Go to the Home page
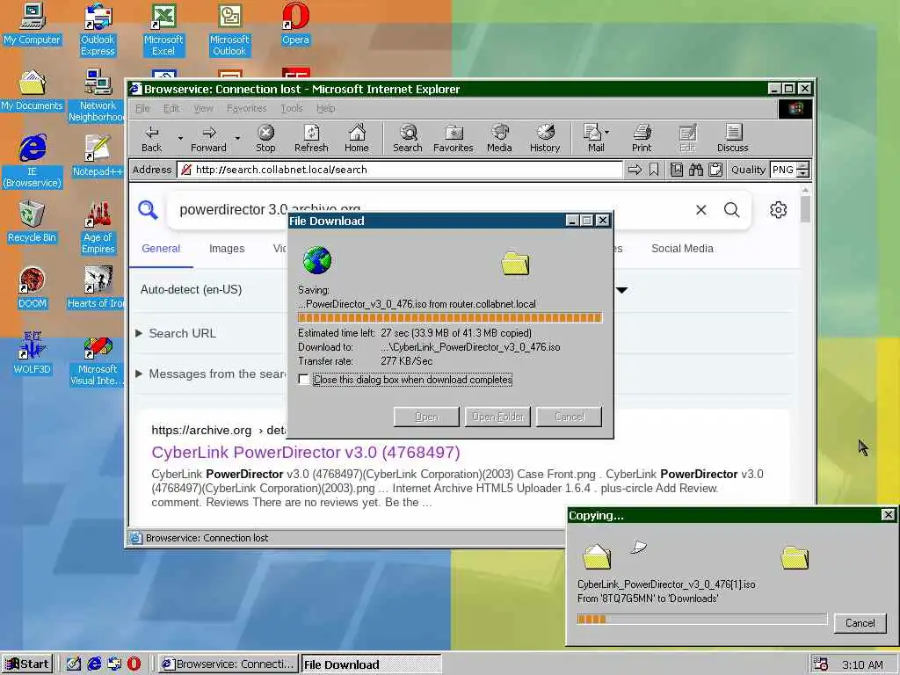Screen dimensions: 900x675 357,139
